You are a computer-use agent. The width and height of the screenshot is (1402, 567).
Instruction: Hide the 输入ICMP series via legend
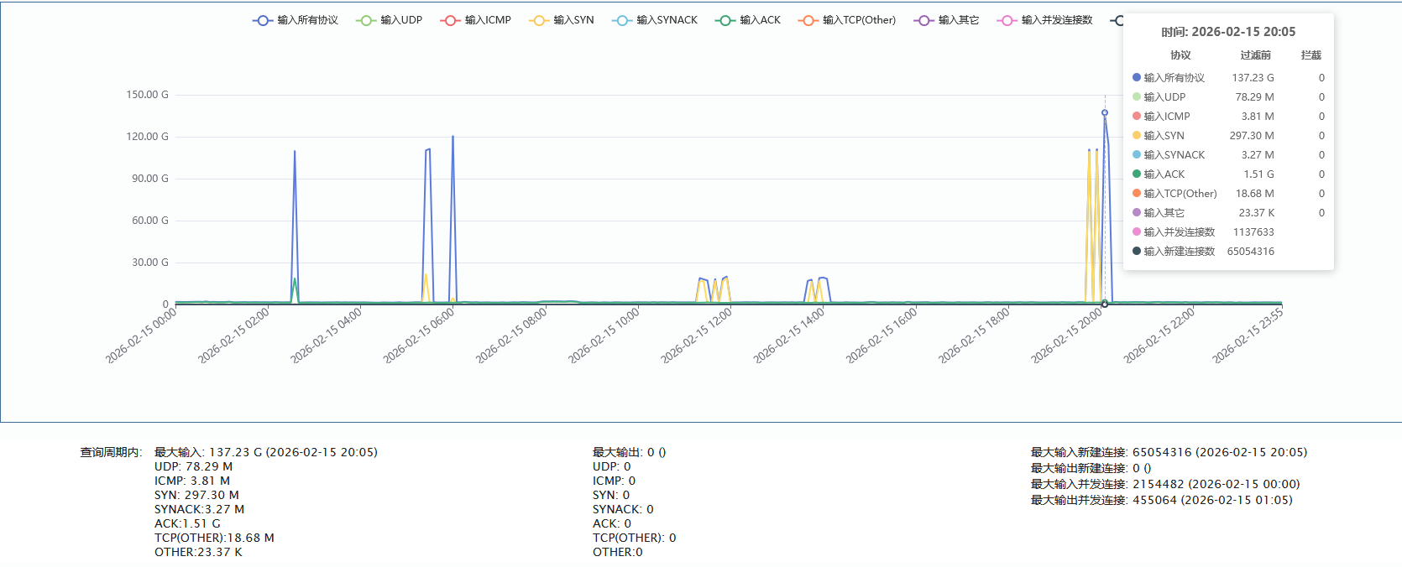[476, 20]
